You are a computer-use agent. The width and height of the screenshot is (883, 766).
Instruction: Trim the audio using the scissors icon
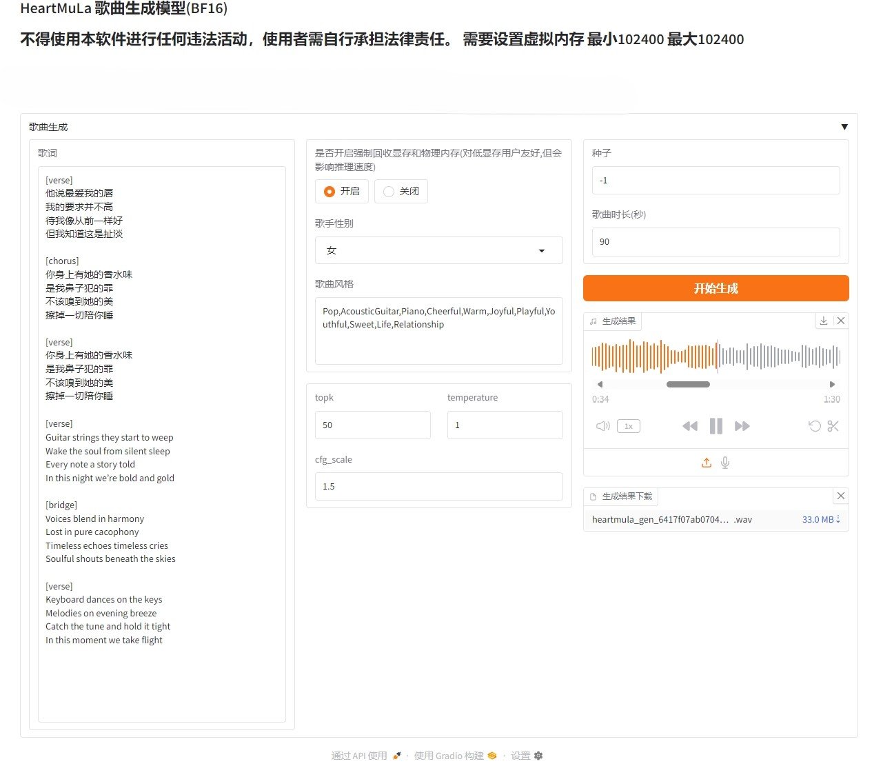point(833,426)
